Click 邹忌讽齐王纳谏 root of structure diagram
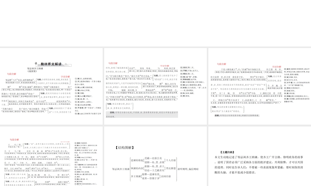The image size is (311, 186). click(121, 169)
